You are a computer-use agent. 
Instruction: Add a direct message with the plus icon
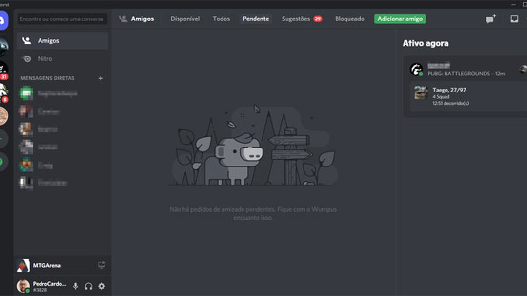click(101, 78)
